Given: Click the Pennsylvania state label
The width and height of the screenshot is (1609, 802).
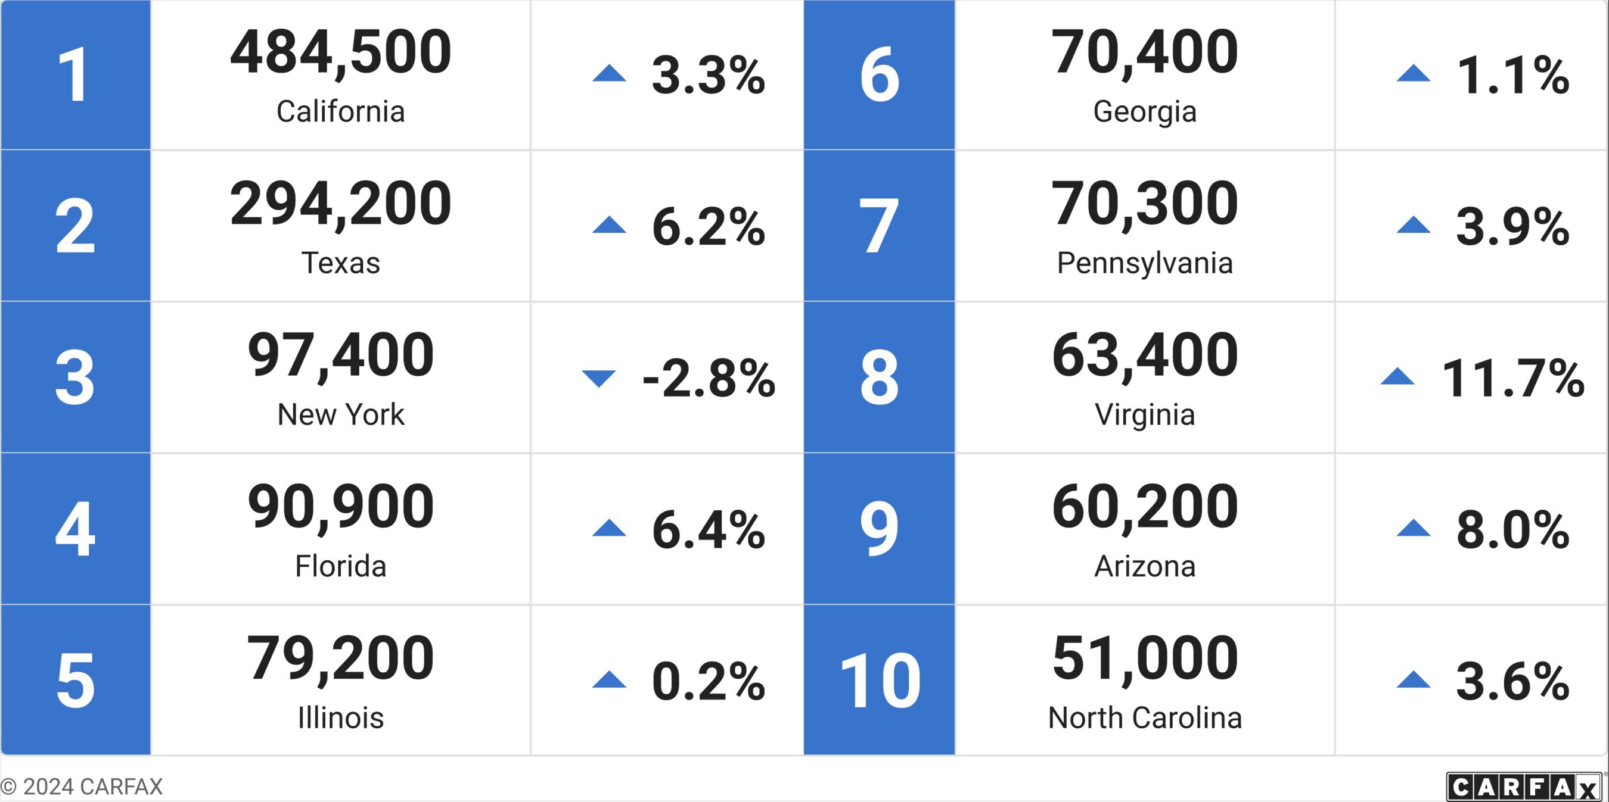Looking at the screenshot, I should tap(1144, 263).
